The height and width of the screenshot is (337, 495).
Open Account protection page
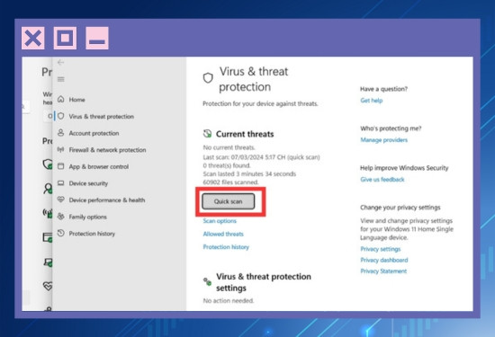94,133
